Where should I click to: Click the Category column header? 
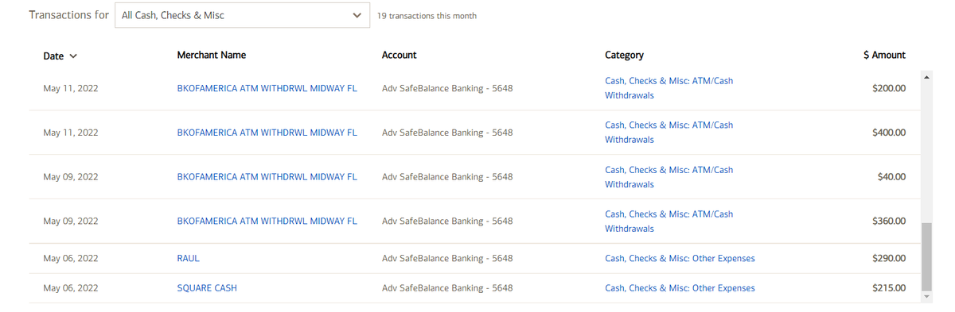click(624, 55)
